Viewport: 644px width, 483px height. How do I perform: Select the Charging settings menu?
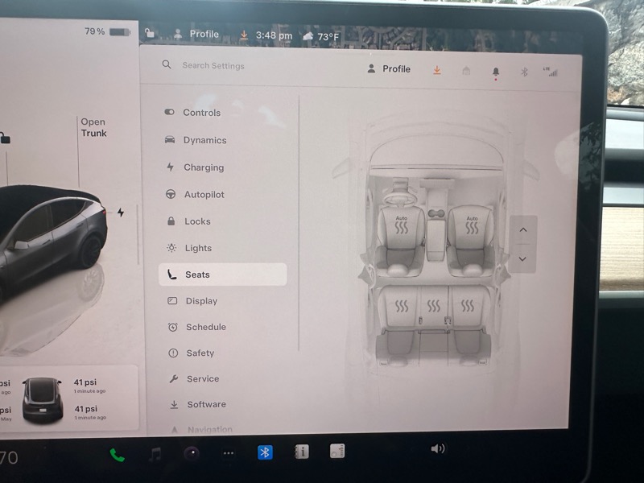(203, 167)
